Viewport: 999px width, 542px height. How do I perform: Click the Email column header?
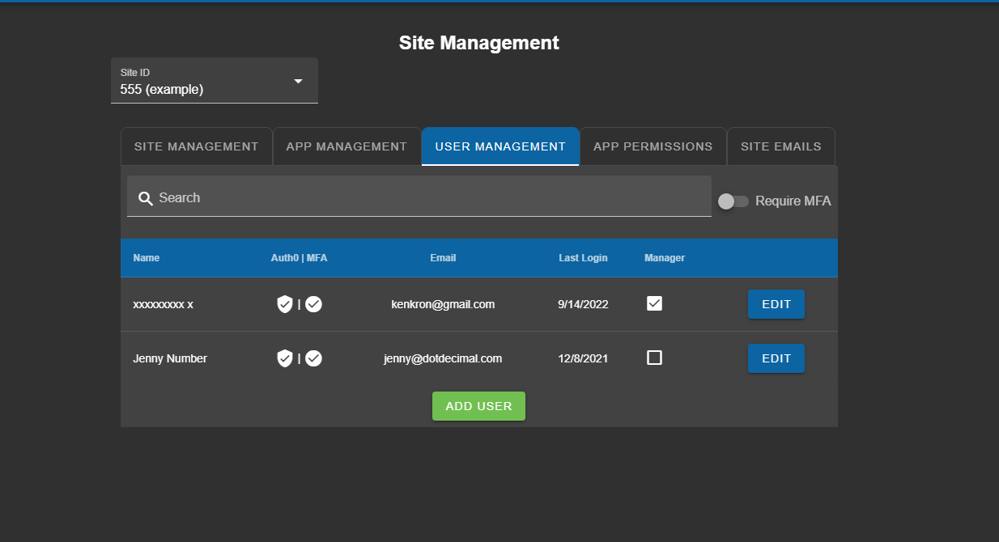point(443,258)
